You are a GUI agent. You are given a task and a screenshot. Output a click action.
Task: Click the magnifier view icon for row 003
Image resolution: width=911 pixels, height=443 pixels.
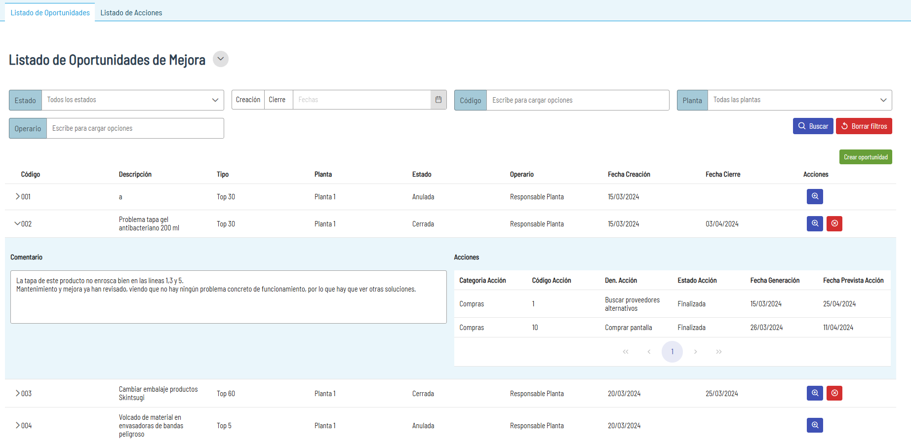815,393
